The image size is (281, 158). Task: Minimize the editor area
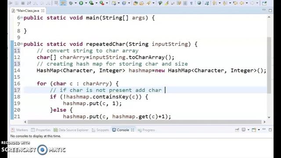click(264, 10)
